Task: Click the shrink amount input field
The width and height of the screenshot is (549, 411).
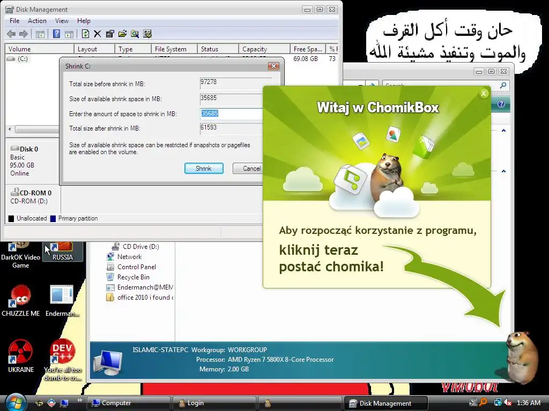Action: [232, 113]
